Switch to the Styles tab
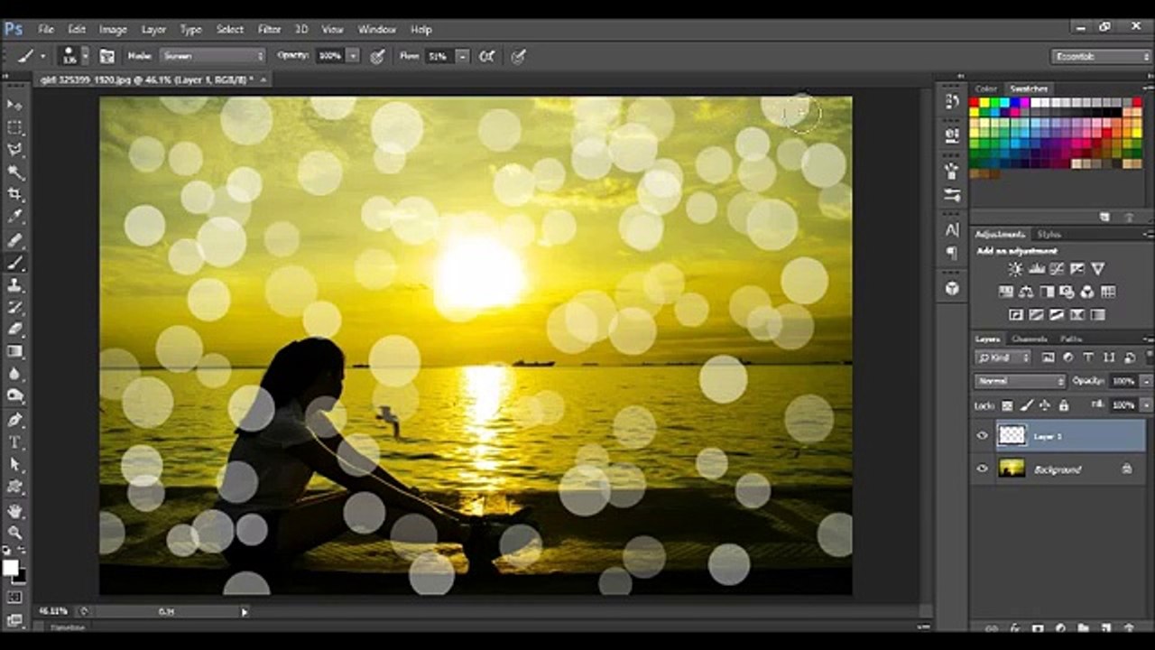The image size is (1155, 650). (1049, 234)
